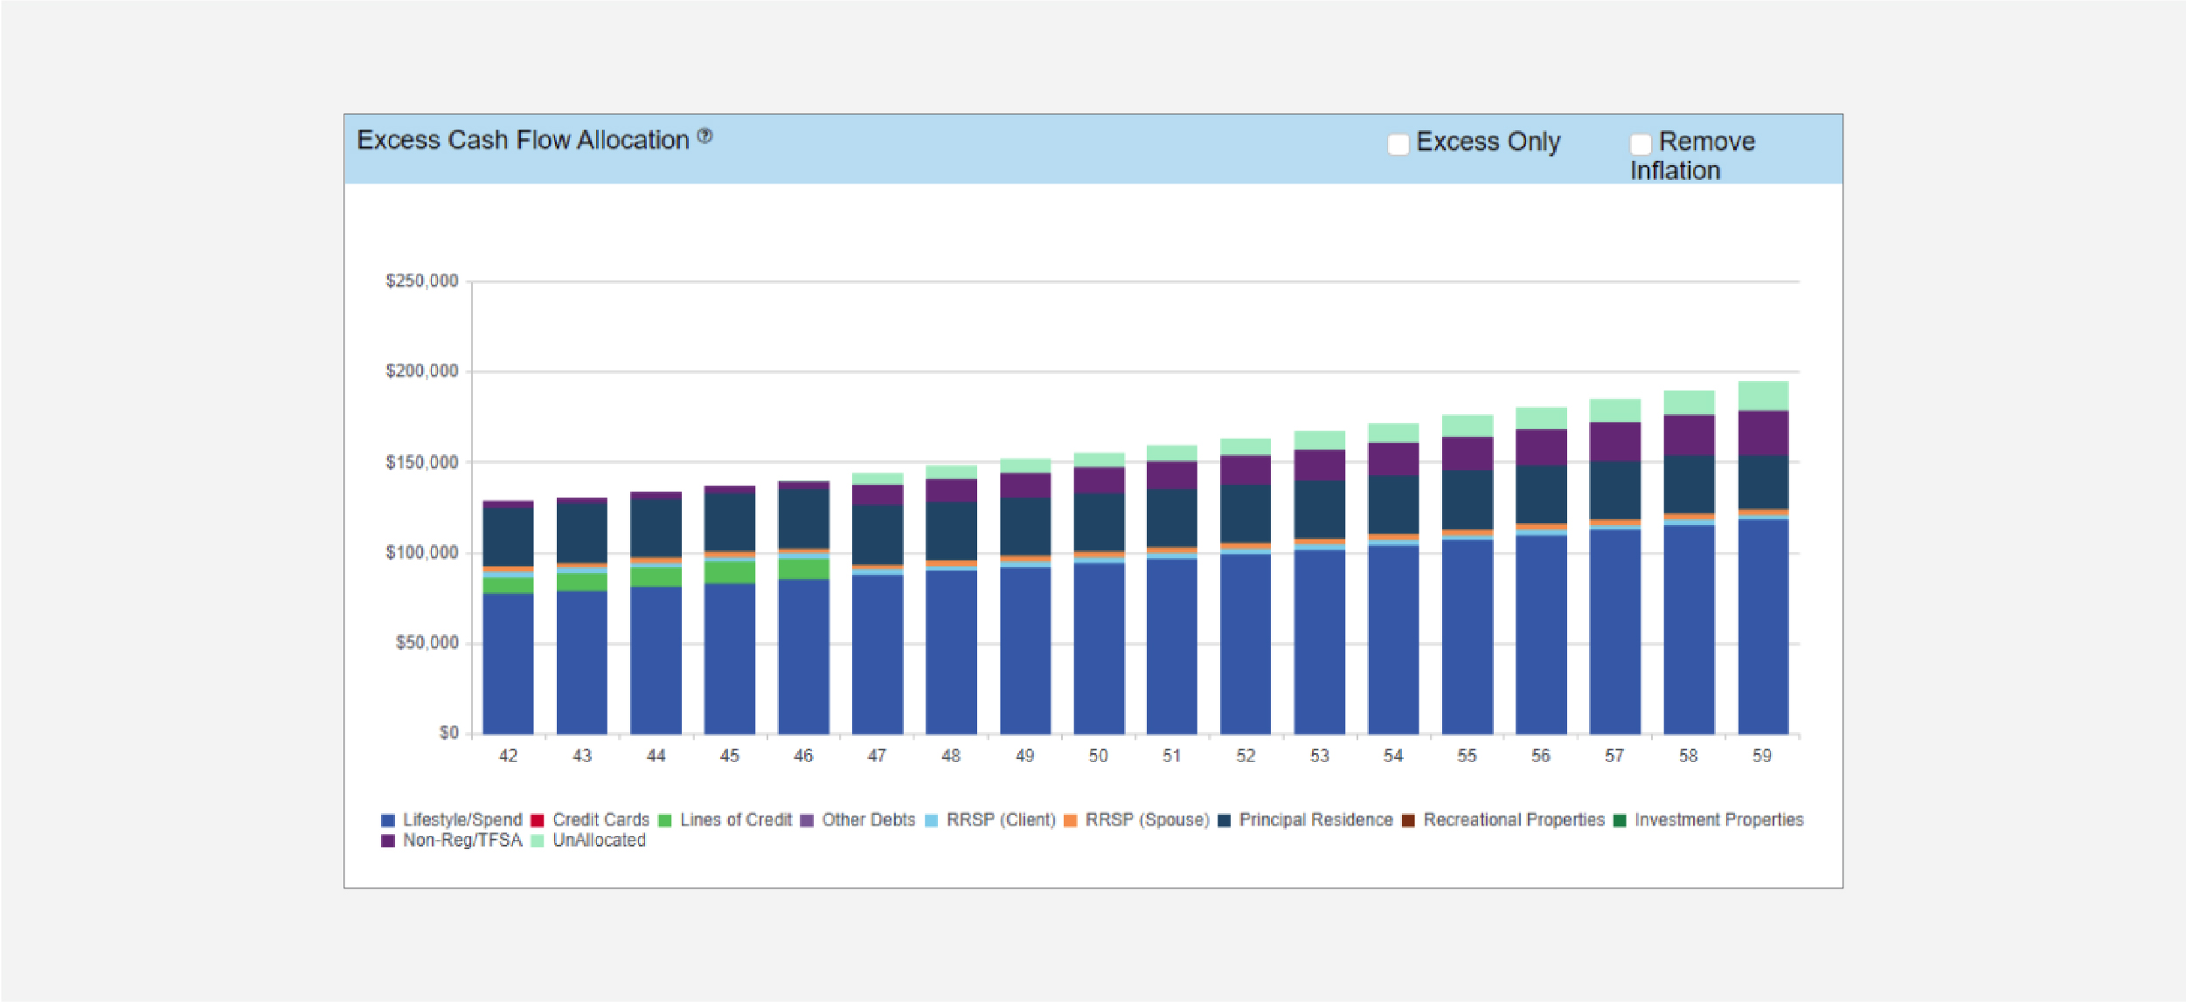Click the help icon beside chart title
The height and width of the screenshot is (1002, 2186).
coord(704,136)
